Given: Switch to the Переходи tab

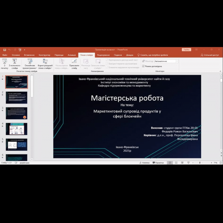Looking at the screenshot, I should [x=59, y=55].
